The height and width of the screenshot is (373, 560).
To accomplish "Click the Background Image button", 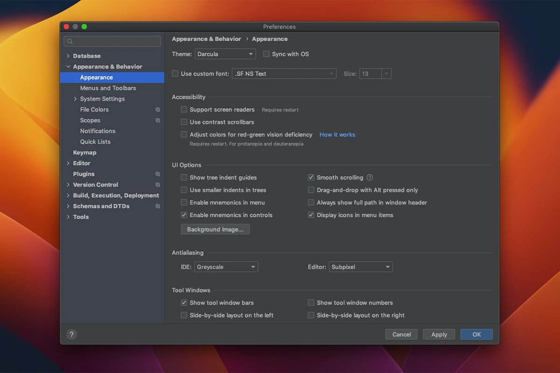I will [x=215, y=229].
